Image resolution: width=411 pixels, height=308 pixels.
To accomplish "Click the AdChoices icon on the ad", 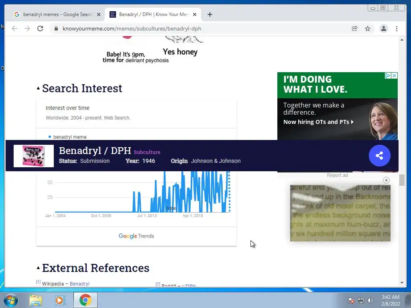I will click(x=388, y=75).
